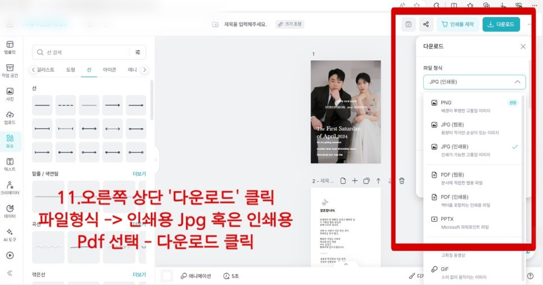
Task: Open the search filter settings icon
Action: [138, 52]
